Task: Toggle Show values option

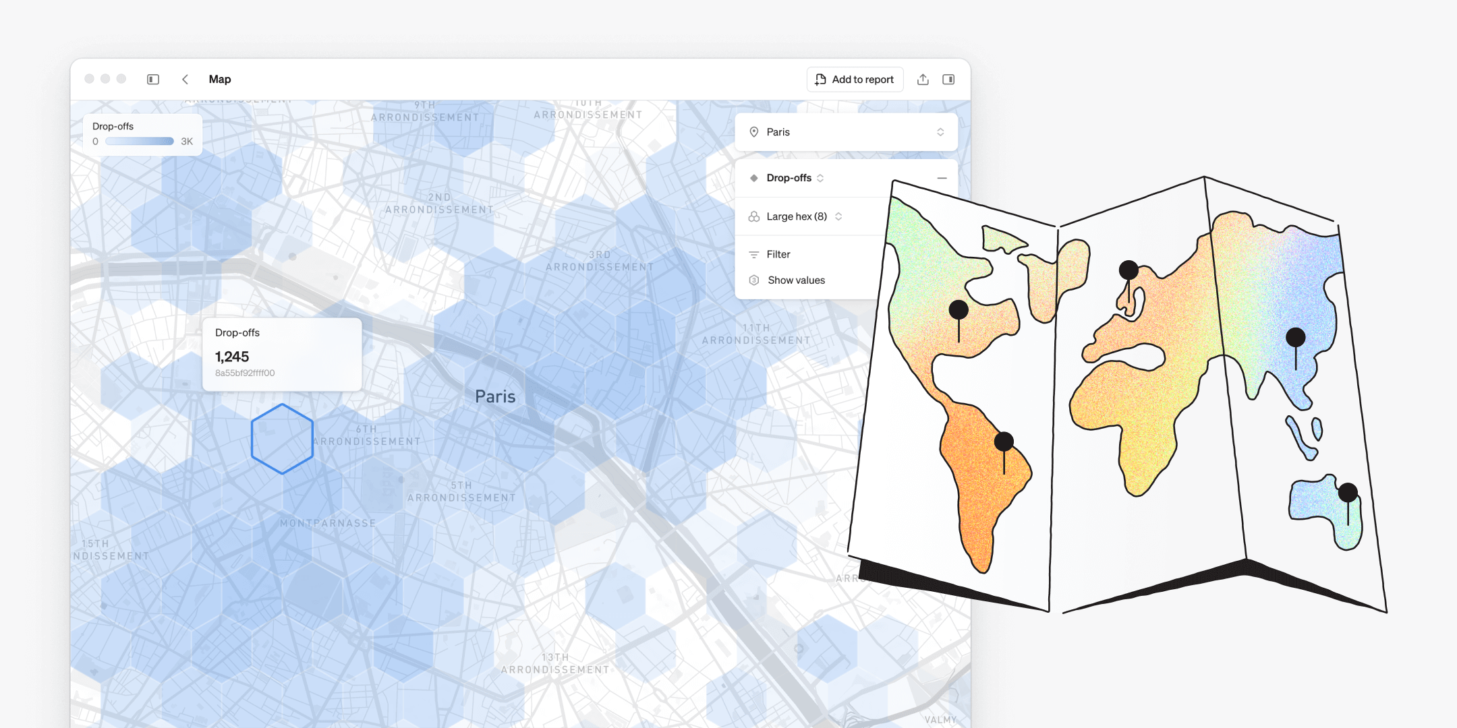Action: [x=796, y=280]
